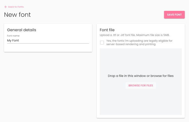Click the back arrow icon

click(x=6, y=7)
